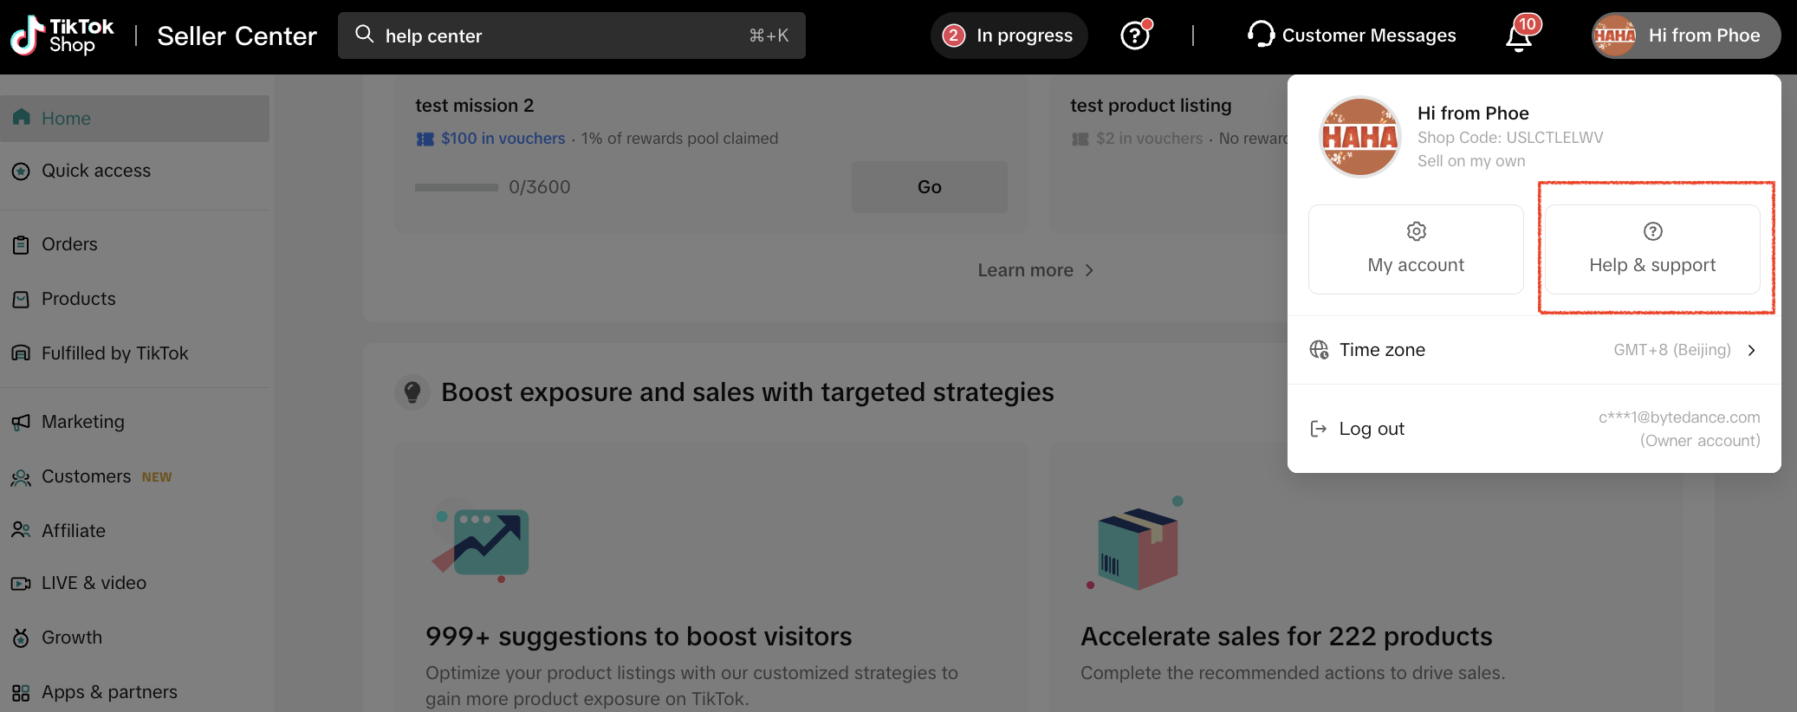Select Orders in the sidebar
Screen dimensions: 1797x712
point(69,244)
